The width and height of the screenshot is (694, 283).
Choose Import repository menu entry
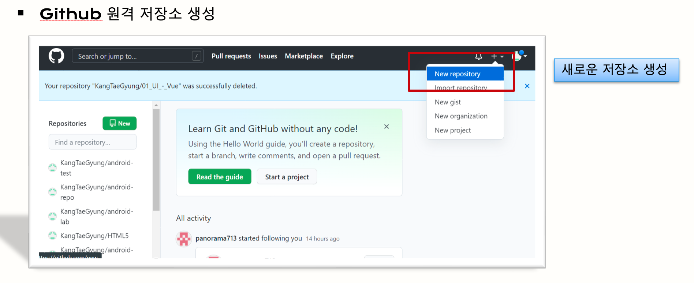point(465,88)
